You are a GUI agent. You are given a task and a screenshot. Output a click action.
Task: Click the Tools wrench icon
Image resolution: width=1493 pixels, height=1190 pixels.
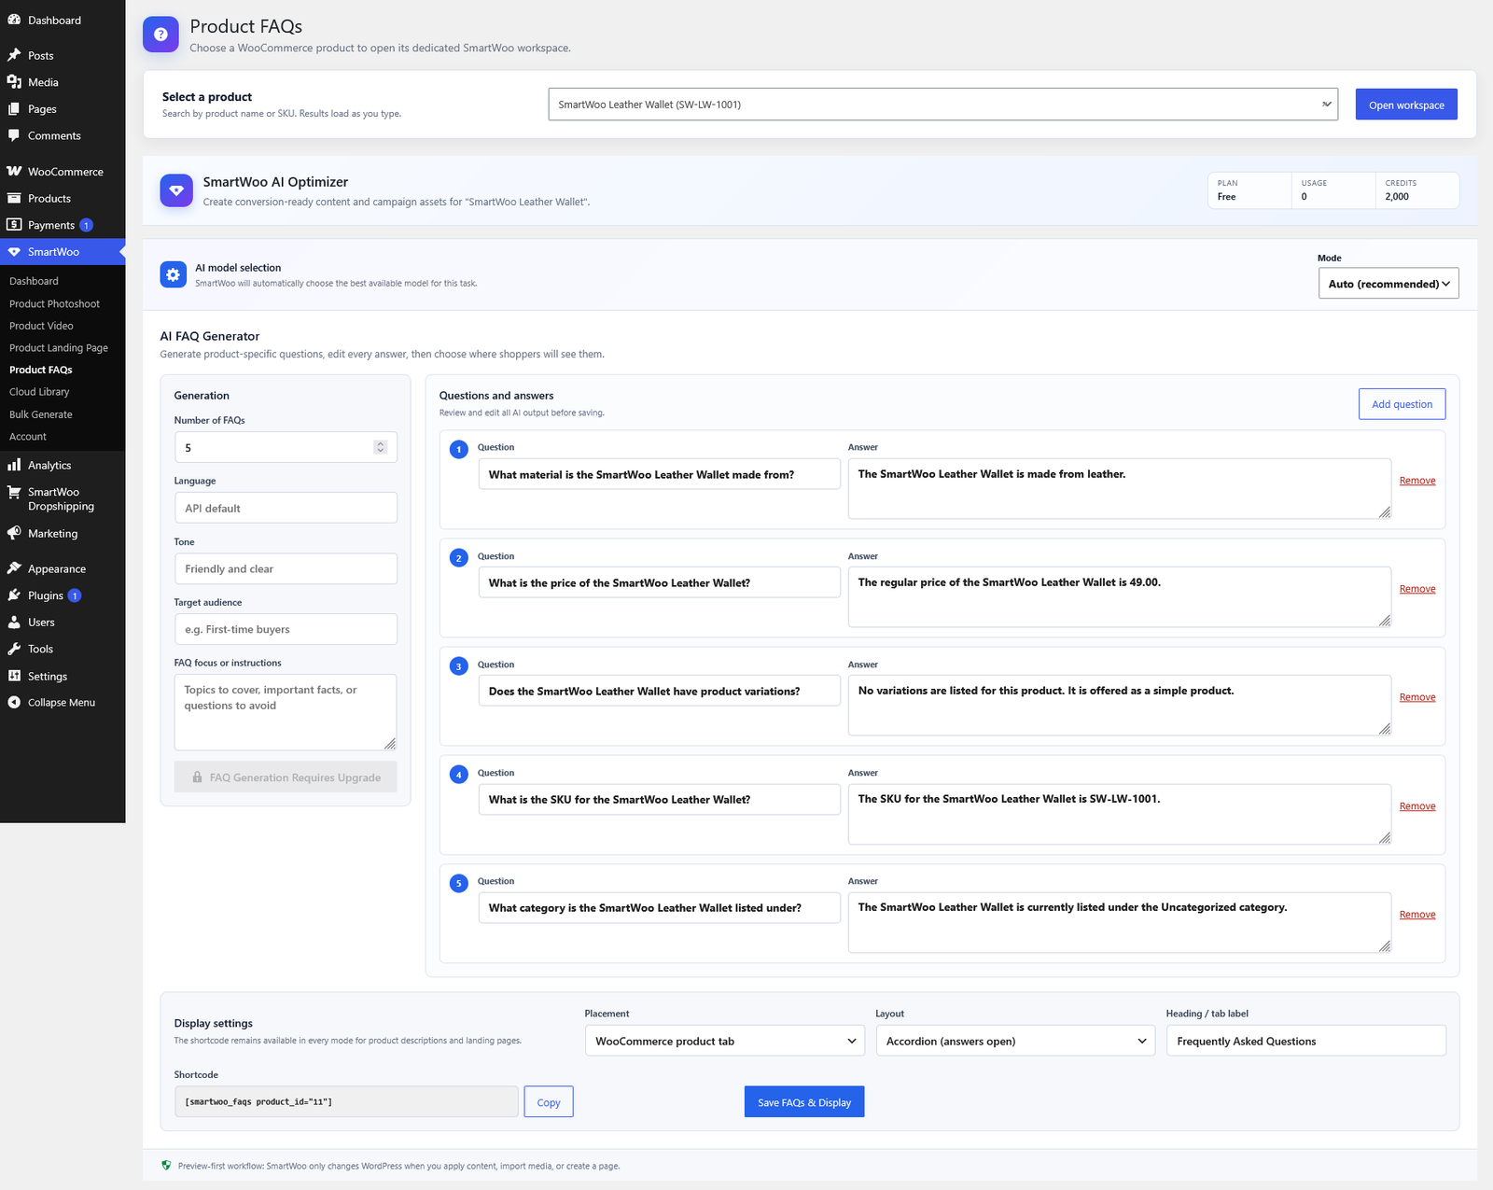14,649
